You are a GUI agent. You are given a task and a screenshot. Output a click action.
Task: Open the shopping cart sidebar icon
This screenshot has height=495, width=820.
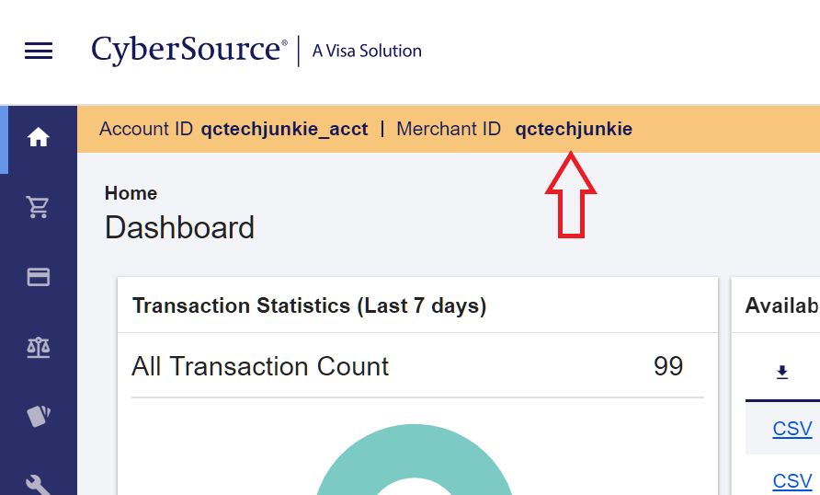pos(39,208)
